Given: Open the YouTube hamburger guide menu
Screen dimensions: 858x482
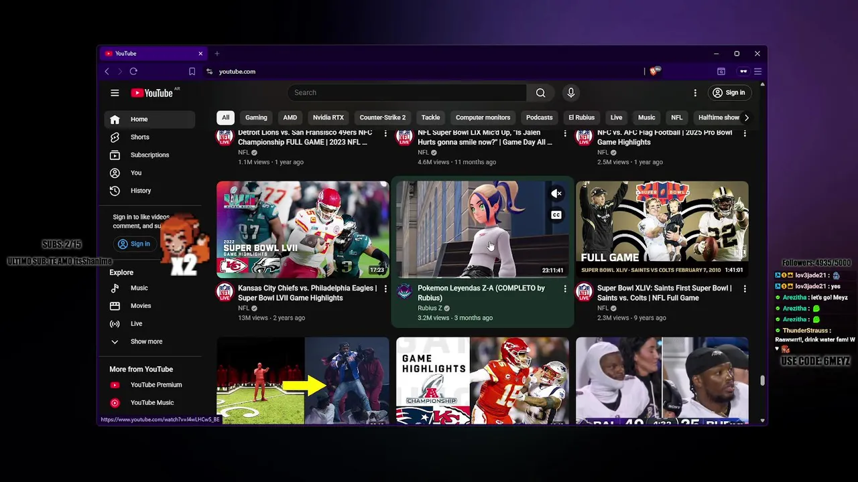Looking at the screenshot, I should tap(115, 93).
